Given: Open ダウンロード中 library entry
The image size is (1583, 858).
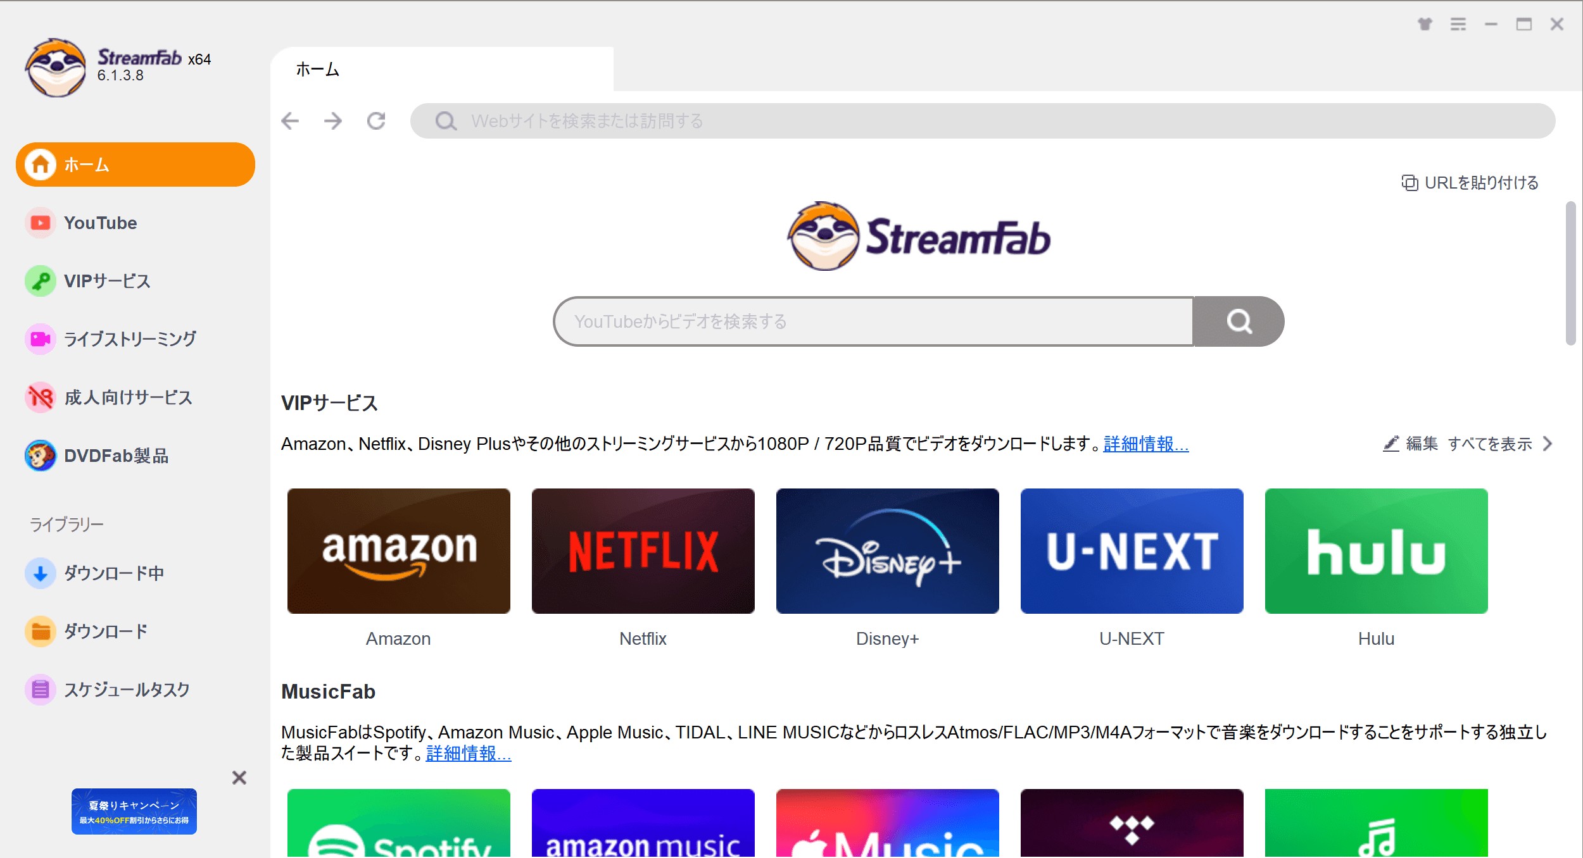Looking at the screenshot, I should click(x=136, y=573).
